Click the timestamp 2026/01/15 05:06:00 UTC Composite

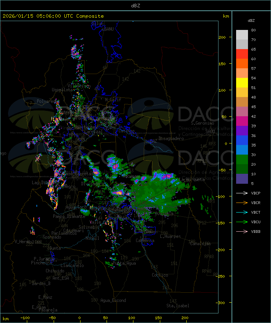[x=53, y=16]
